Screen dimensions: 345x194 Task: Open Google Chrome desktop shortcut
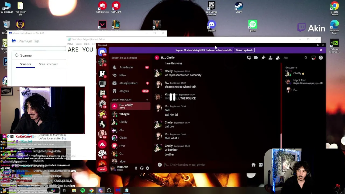334,8
